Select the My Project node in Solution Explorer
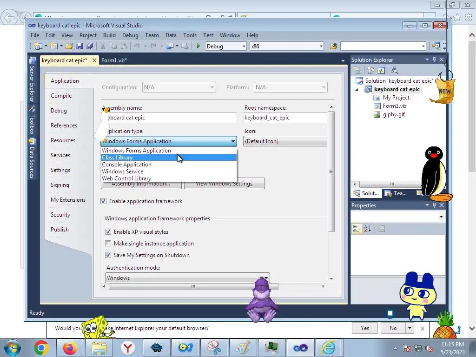The image size is (476, 357). (x=396, y=98)
